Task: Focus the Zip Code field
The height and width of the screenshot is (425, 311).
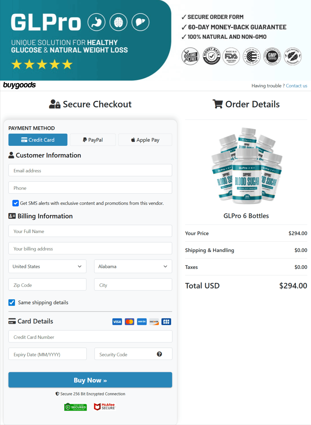Action: coord(47,285)
